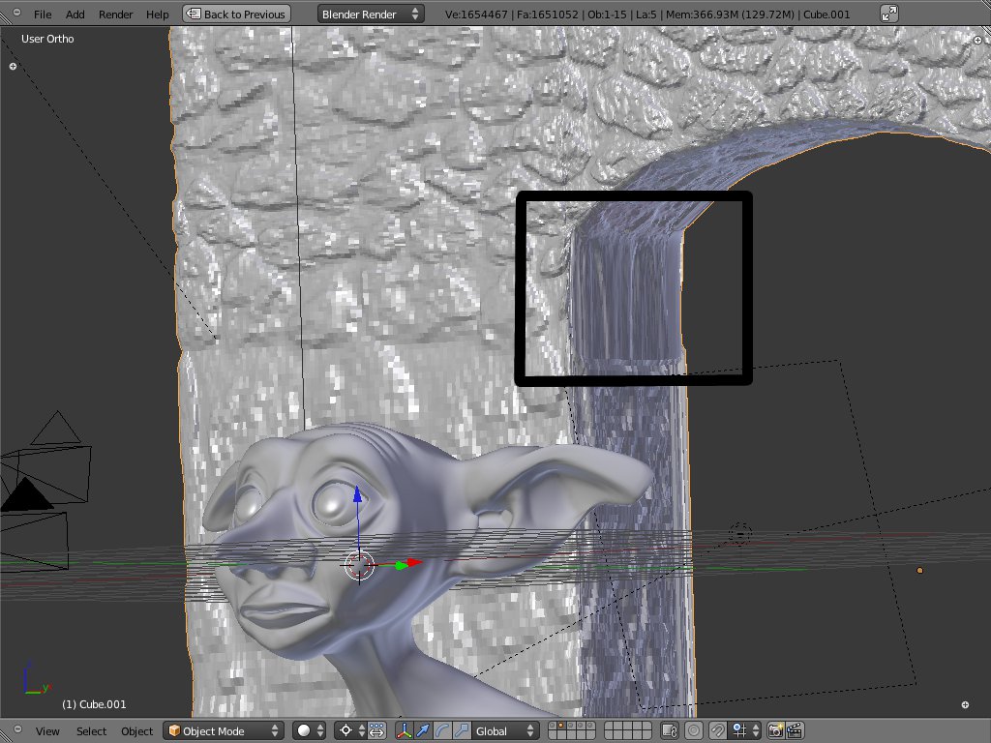Click the plus to open tool shelf

pyautogui.click(x=13, y=66)
